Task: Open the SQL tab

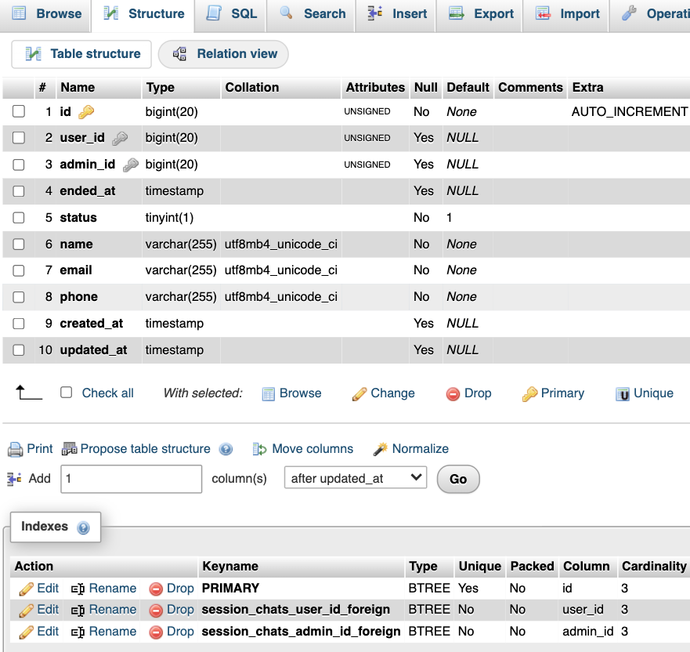Action: tap(230, 13)
